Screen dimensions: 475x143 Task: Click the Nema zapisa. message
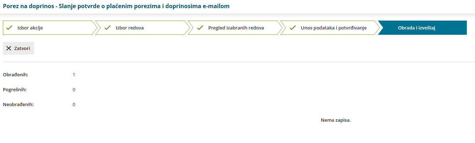click(336, 120)
